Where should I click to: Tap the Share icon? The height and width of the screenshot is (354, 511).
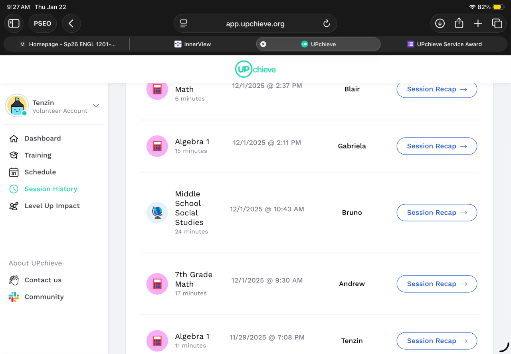tap(459, 23)
